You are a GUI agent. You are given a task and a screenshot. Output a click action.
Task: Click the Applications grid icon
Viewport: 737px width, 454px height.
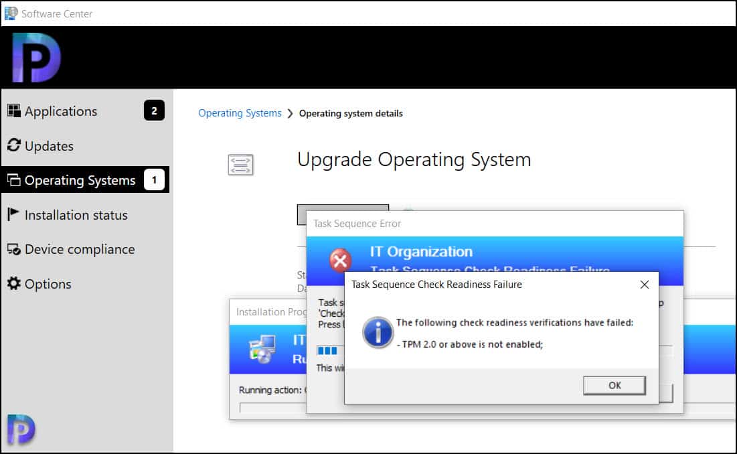13,111
